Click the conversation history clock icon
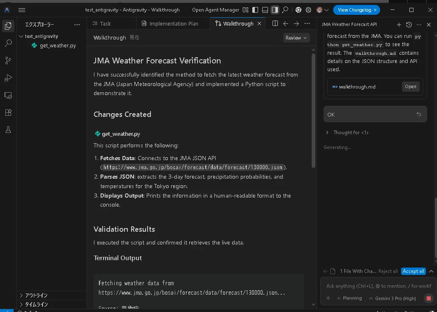The height and width of the screenshot is (312, 437). click(x=409, y=25)
